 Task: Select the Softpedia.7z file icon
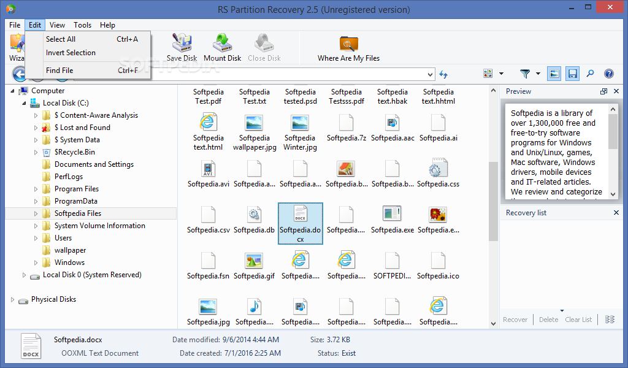(x=346, y=123)
